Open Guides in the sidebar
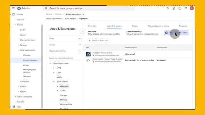205x115 pixels. 23,30
